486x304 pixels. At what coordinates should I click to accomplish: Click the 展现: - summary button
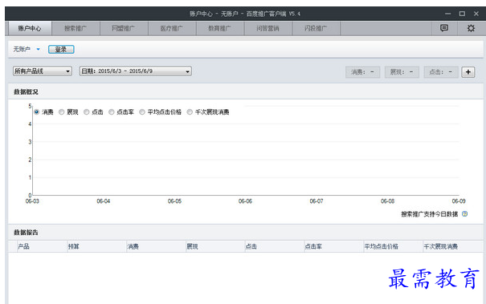point(402,72)
